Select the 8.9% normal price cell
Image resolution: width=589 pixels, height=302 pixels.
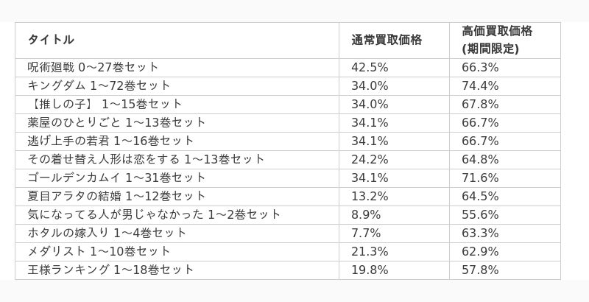[x=366, y=215]
